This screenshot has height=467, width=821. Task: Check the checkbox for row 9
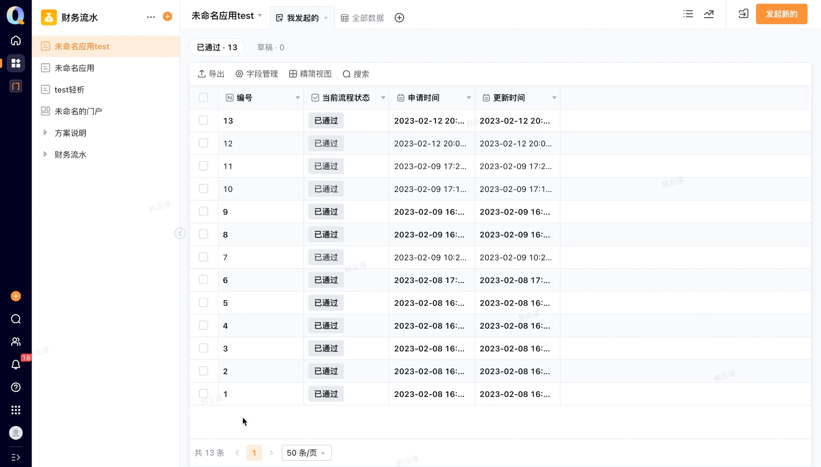click(x=204, y=211)
